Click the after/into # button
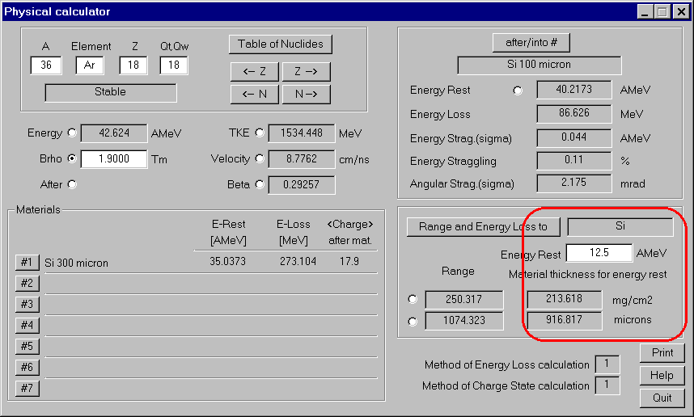 [531, 42]
